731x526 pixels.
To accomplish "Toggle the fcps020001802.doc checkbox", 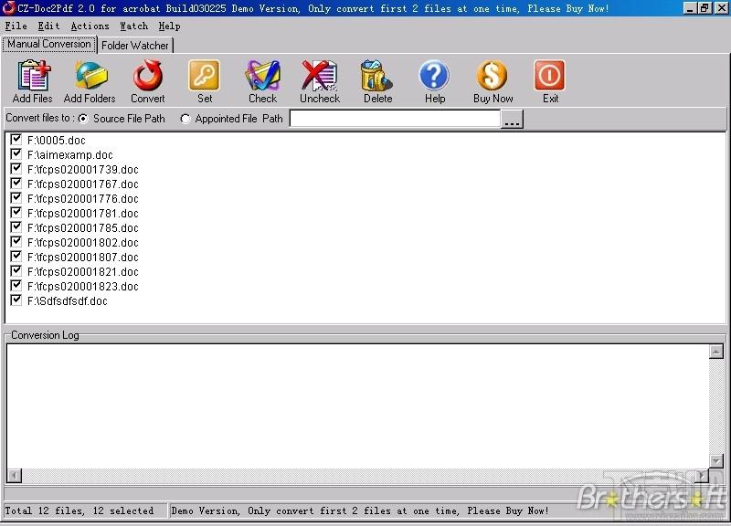I will pos(16,241).
